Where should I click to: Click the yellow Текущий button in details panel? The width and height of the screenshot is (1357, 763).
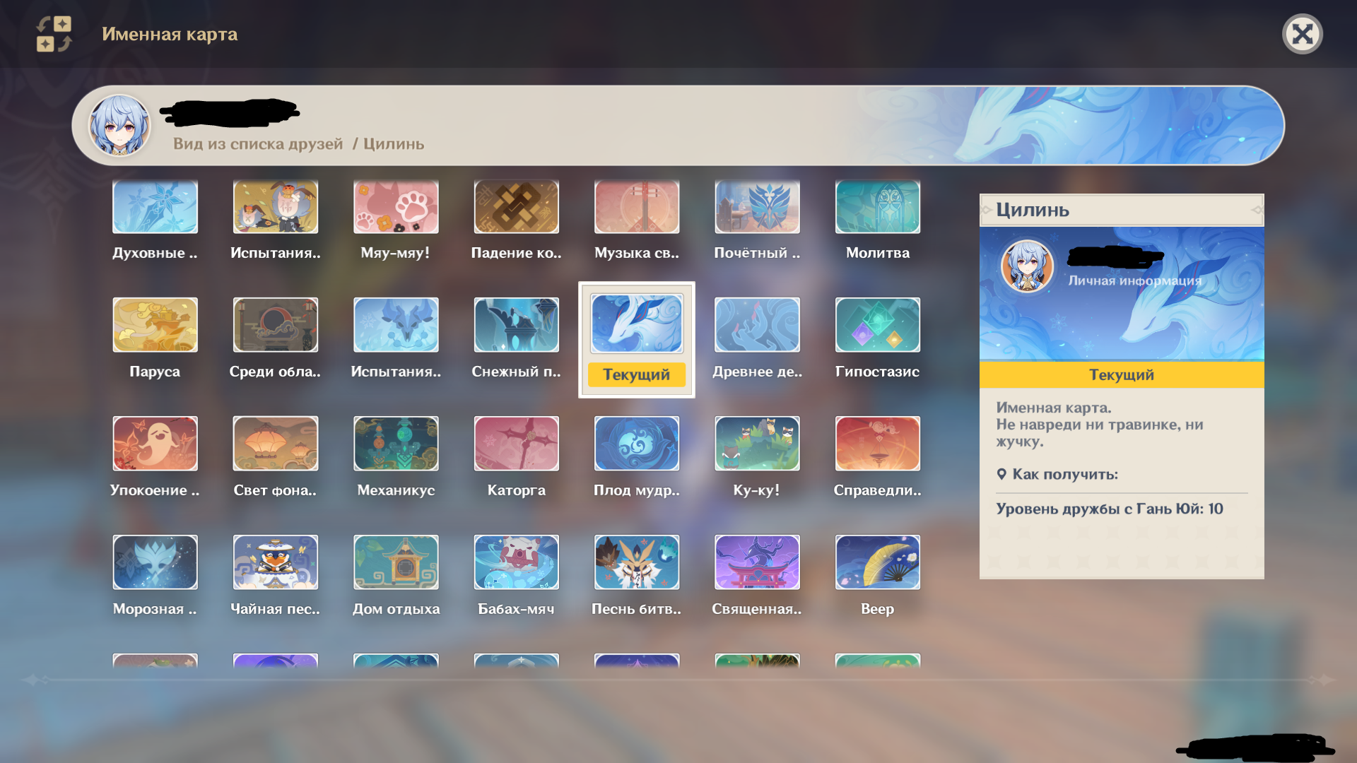tap(1121, 375)
